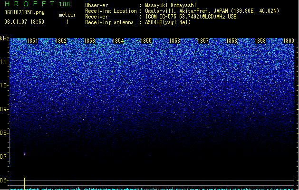Click the 1859 time marker

click(x=260, y=41)
